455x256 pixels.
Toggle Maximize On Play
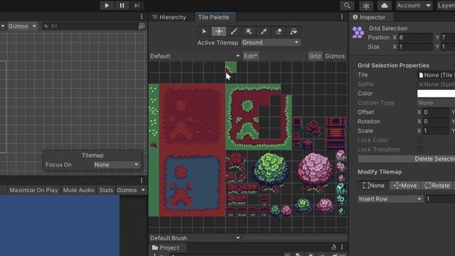point(33,190)
